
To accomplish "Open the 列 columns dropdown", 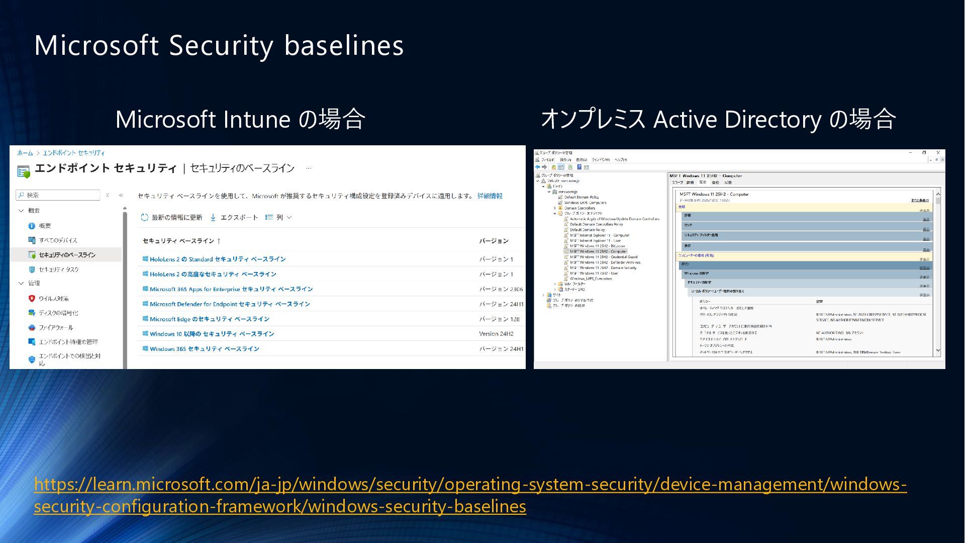I will pyautogui.click(x=279, y=218).
